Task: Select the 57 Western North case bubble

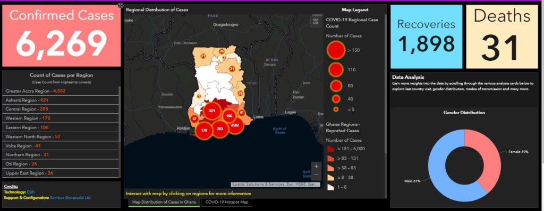Action: click(194, 119)
